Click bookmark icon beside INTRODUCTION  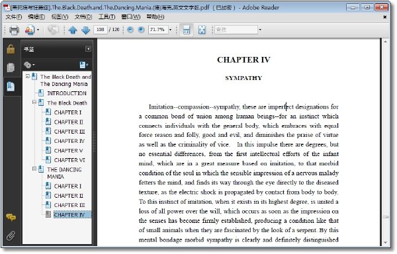pyautogui.click(x=41, y=93)
